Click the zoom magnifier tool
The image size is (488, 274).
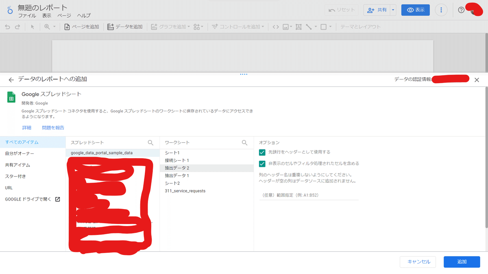coord(47,27)
